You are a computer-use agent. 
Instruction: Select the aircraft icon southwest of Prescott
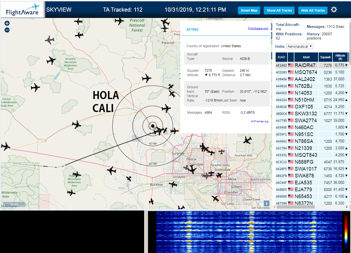tap(147, 78)
